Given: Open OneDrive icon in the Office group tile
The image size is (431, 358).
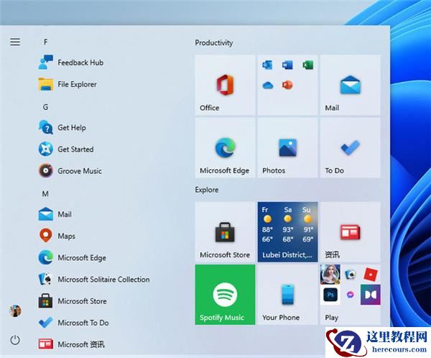Looking at the screenshot, I should (267, 86).
